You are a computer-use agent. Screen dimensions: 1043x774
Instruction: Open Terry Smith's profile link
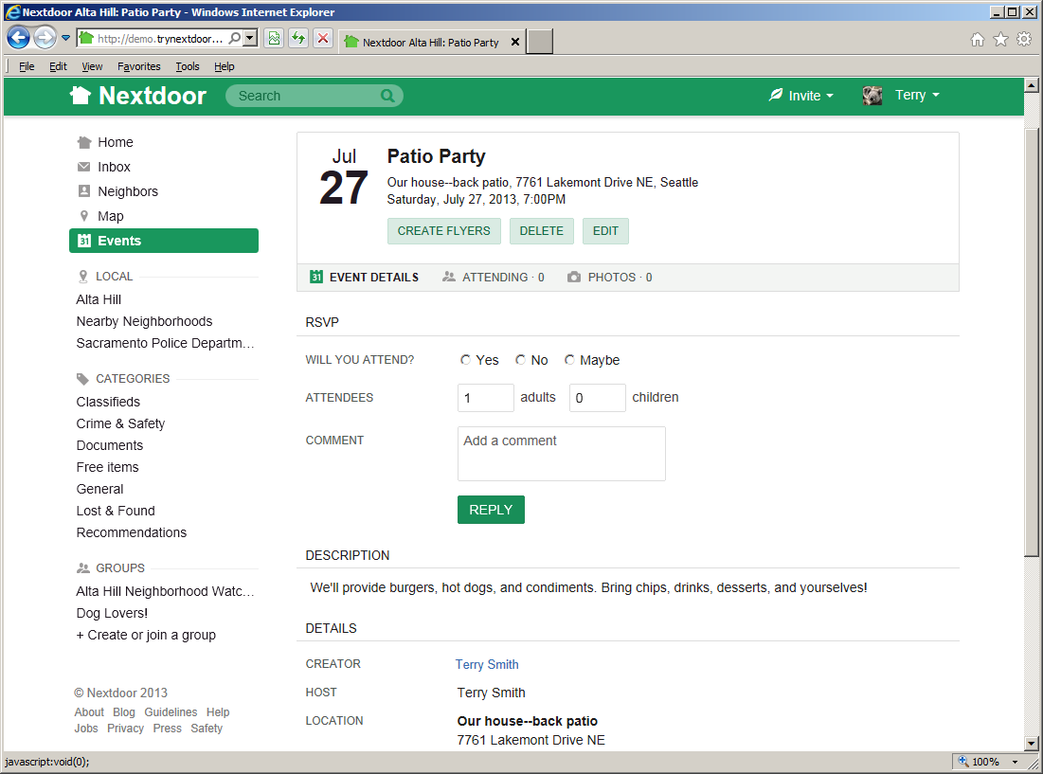point(486,664)
